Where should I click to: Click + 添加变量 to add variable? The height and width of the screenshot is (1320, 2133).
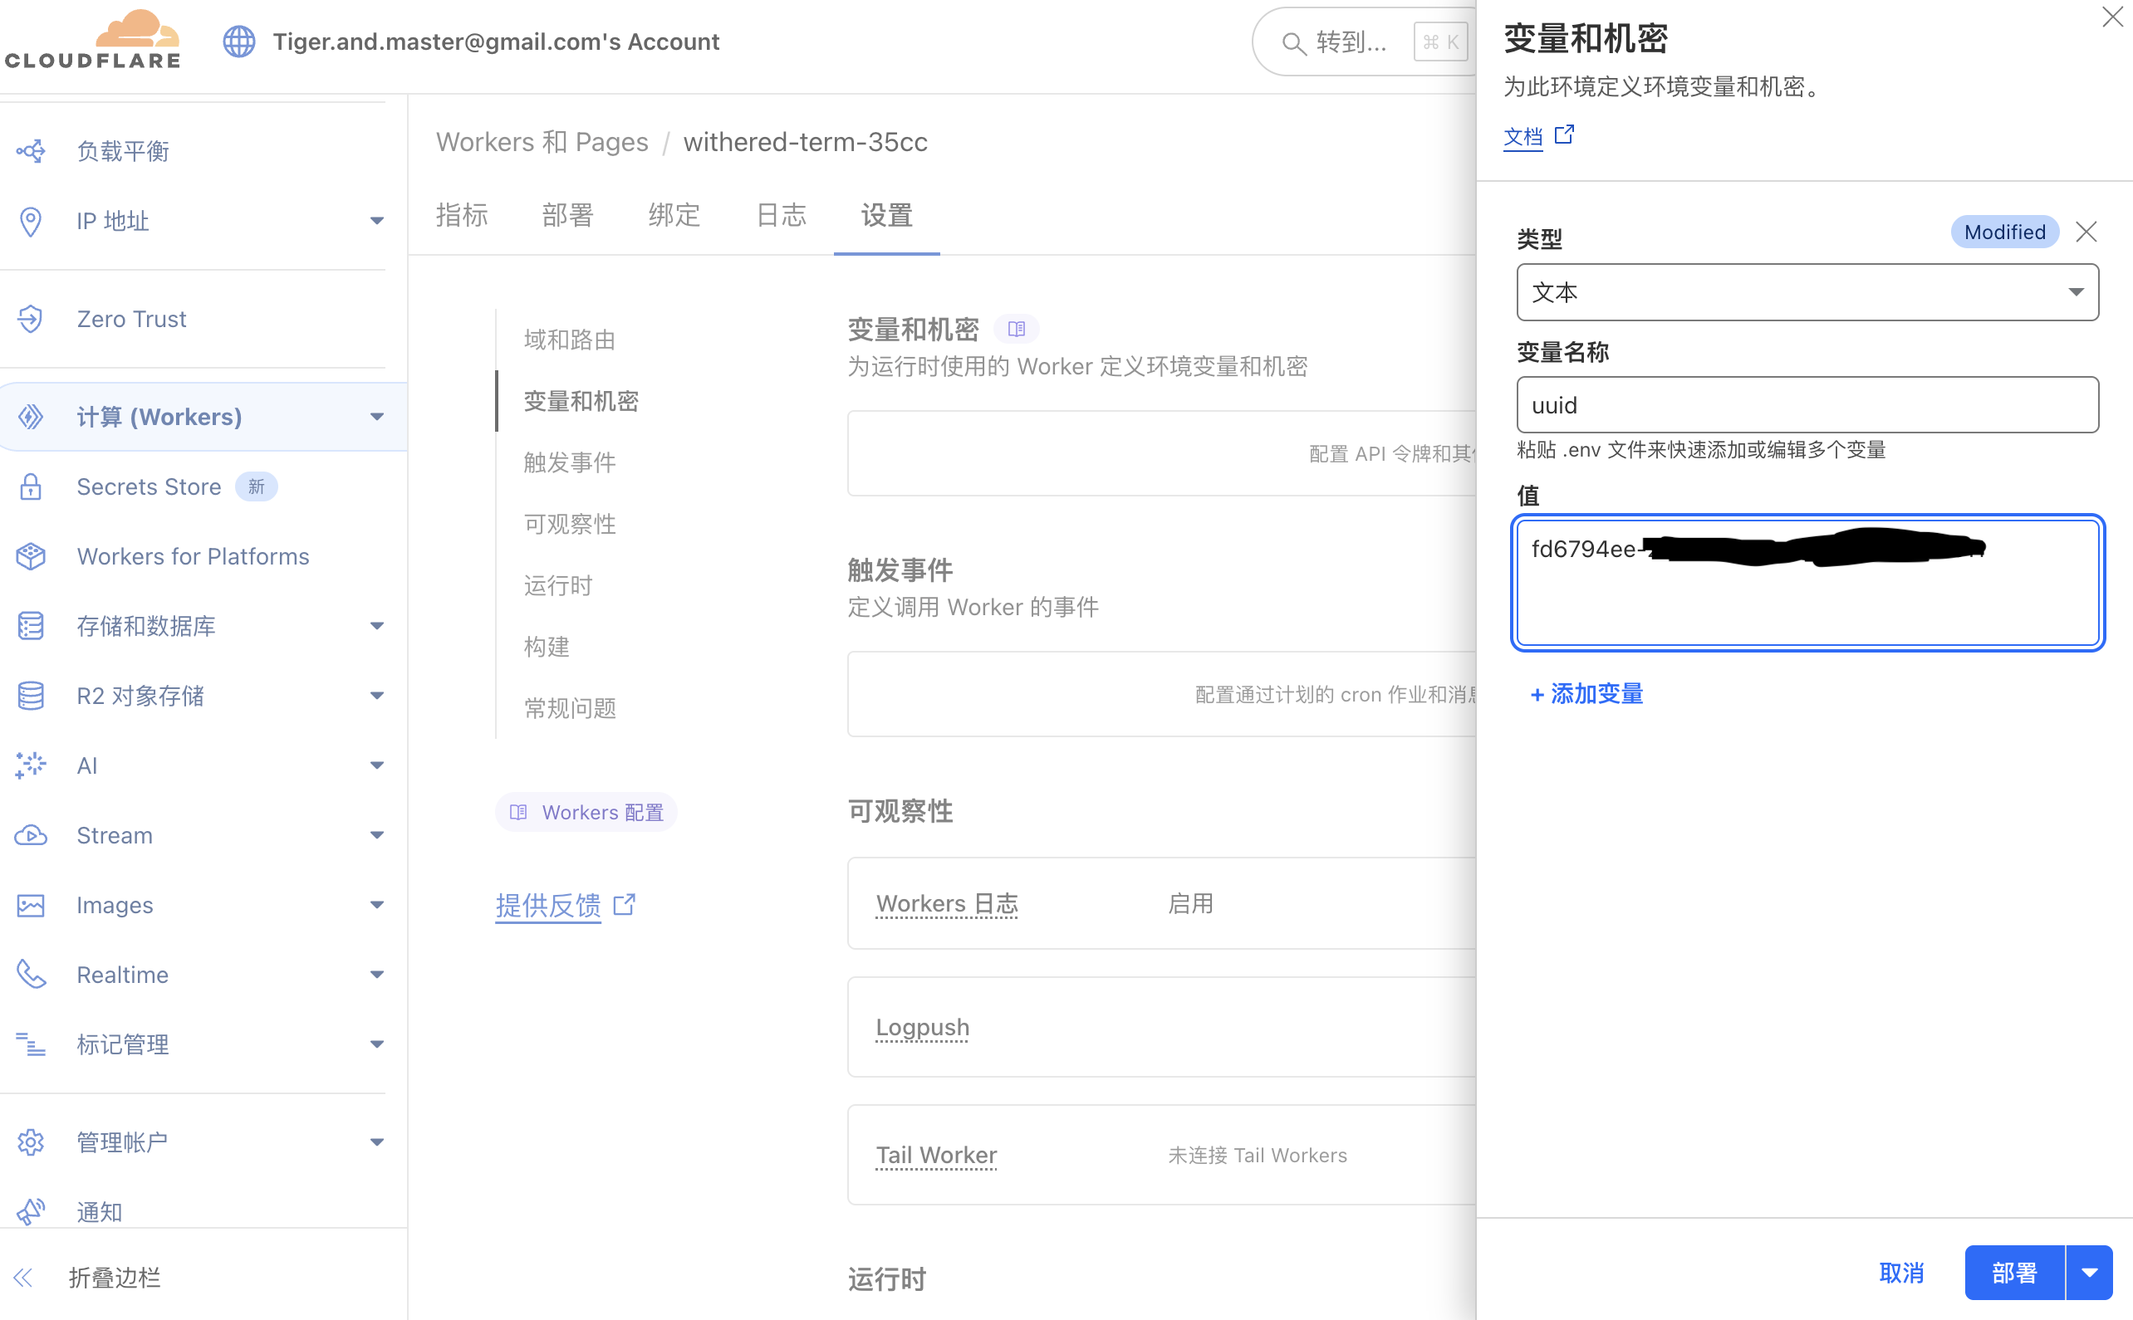coord(1587,694)
